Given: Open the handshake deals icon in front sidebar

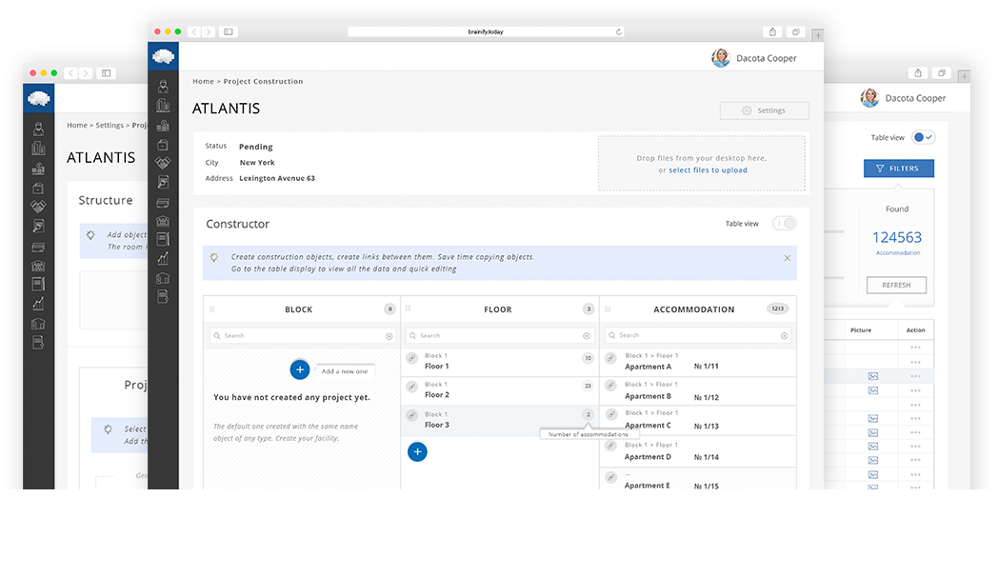Looking at the screenshot, I should point(163,163).
